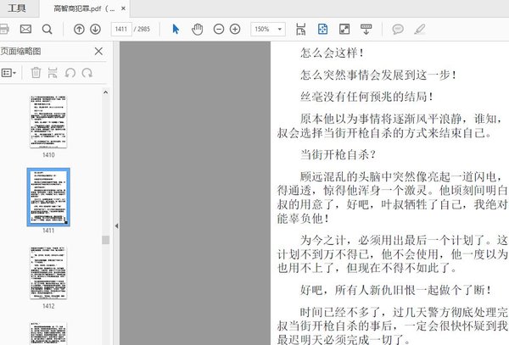Delete page with trash icon
The width and height of the screenshot is (509, 345).
coord(36,73)
